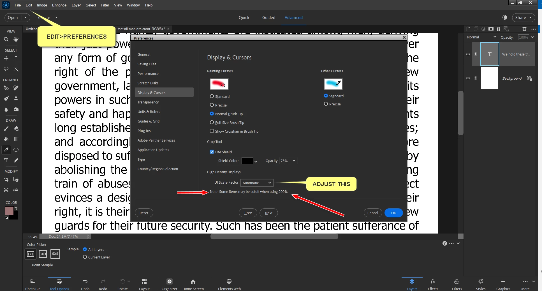
Task: Select the Lasso tool
Action: (6, 69)
